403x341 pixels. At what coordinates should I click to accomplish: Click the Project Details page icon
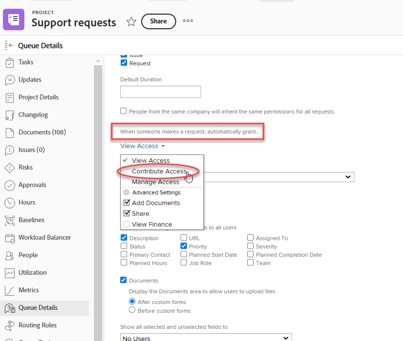[x=10, y=97]
